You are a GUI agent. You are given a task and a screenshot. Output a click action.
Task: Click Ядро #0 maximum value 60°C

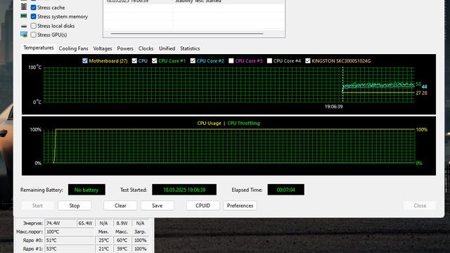coord(122,240)
